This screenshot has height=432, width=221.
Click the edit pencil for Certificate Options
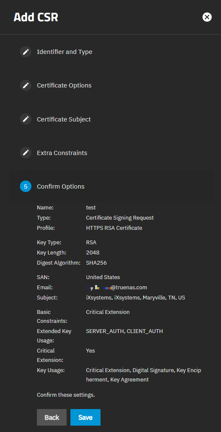coord(25,85)
